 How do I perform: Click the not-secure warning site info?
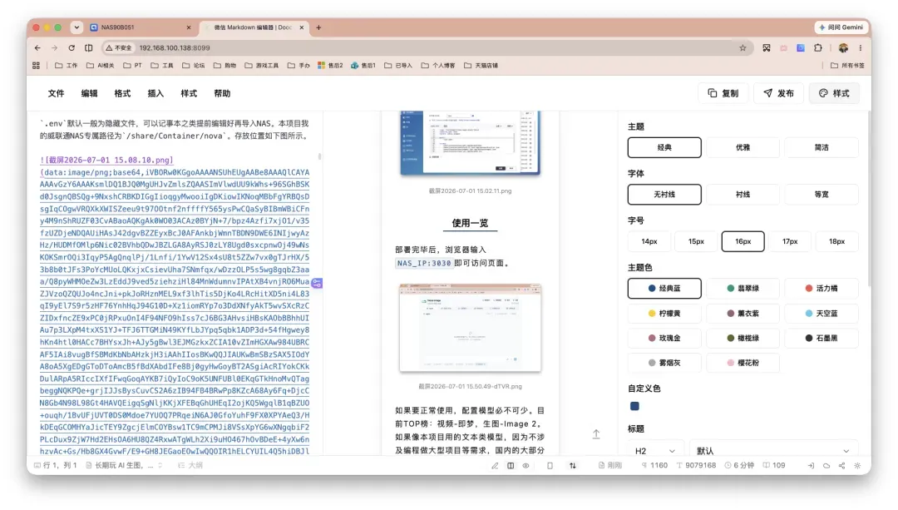(119, 48)
